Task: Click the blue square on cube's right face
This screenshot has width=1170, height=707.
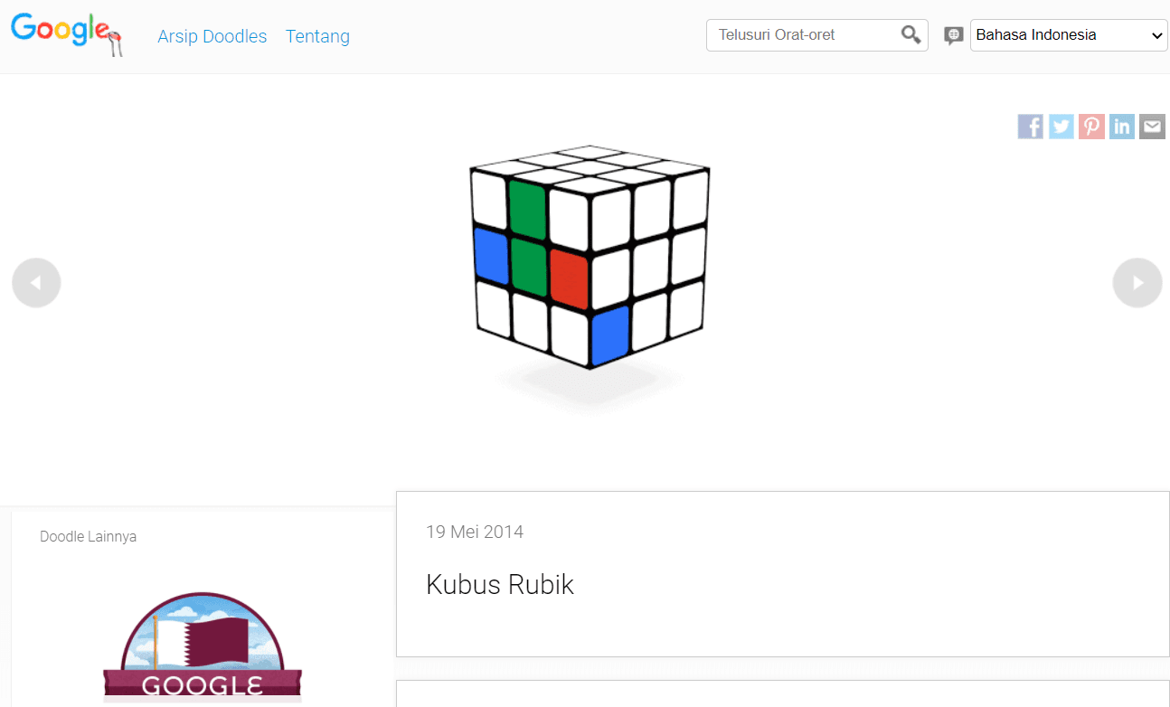Action: [610, 333]
